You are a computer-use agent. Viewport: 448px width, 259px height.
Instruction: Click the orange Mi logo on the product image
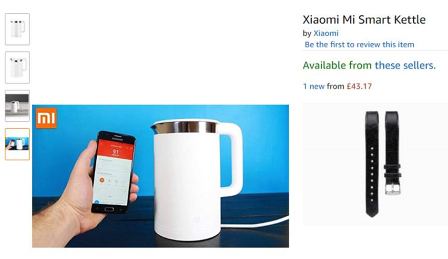[46, 118]
